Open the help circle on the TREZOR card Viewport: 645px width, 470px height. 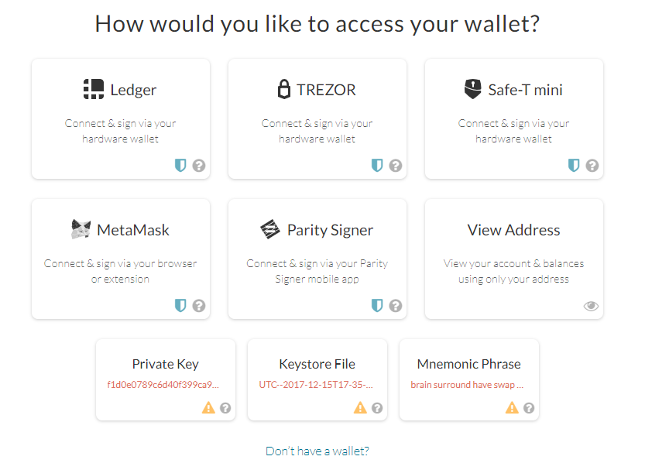pos(396,165)
